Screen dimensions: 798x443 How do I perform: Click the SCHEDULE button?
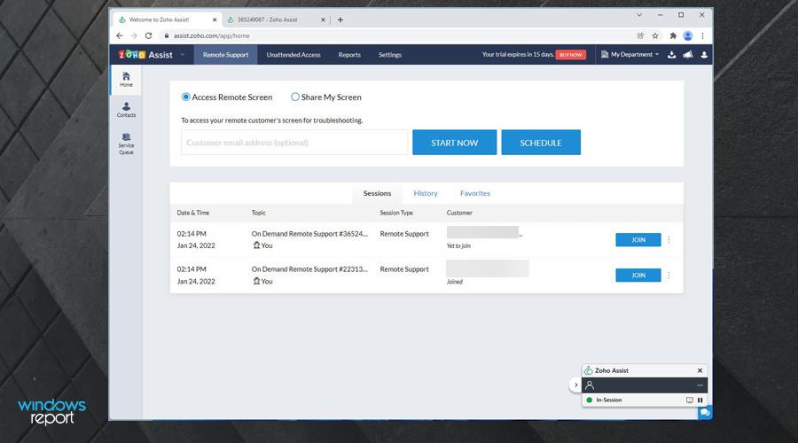point(541,143)
